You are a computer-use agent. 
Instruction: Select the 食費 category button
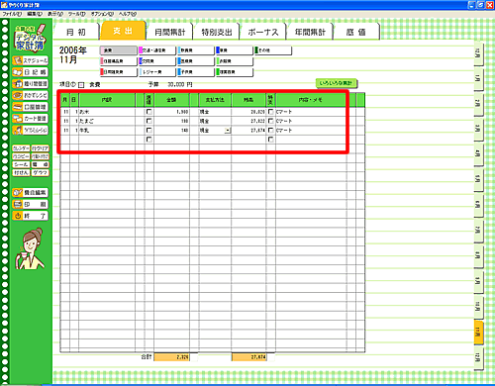click(x=119, y=50)
